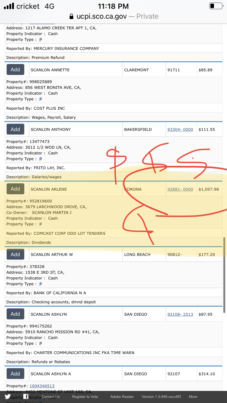
Task: Tap the lock icon beside ucpi.sco.ca.gov
Action: [71, 16]
